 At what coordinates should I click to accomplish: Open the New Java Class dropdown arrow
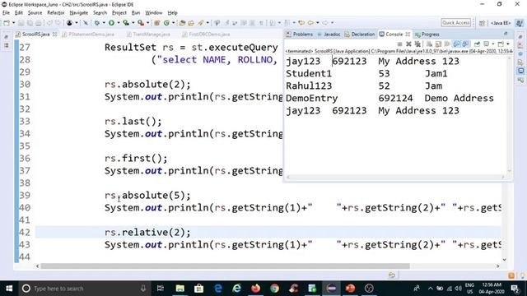click(x=173, y=23)
